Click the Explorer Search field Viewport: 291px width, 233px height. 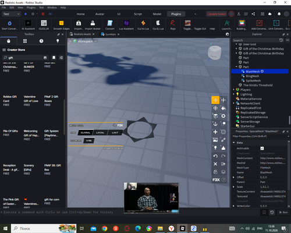point(255,40)
